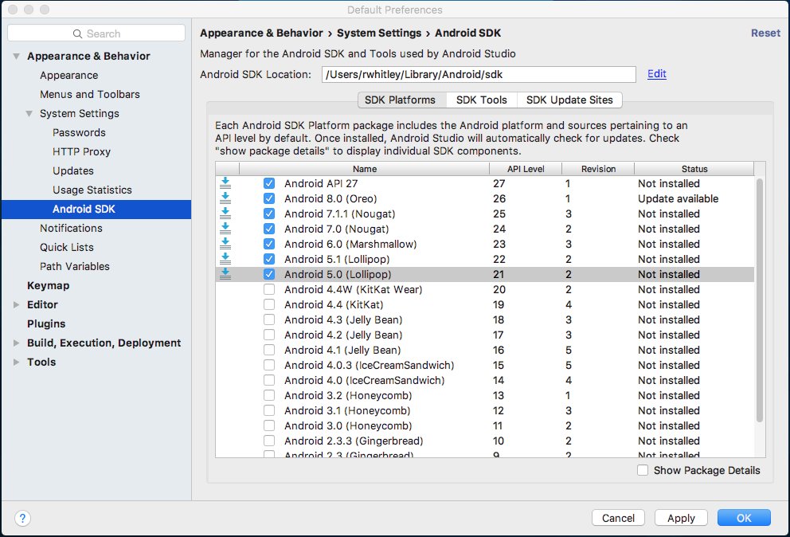The image size is (790, 537).
Task: Sort by the API Level column header
Action: click(526, 169)
